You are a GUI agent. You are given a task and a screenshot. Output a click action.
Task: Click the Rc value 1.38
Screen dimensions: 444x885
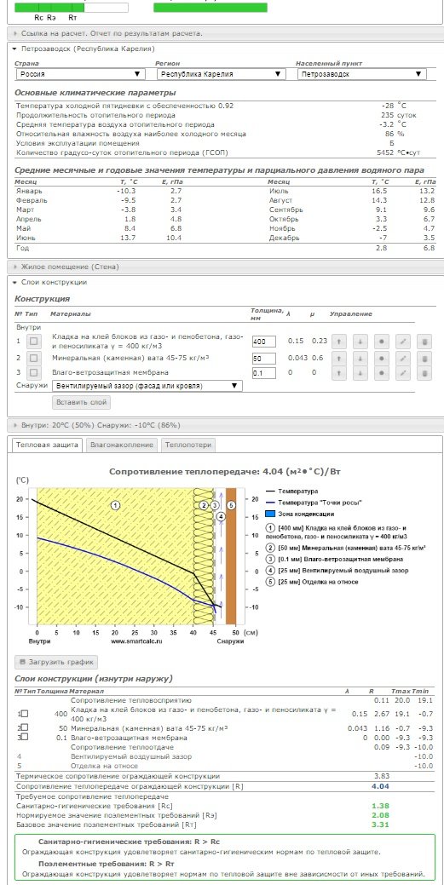380,807
